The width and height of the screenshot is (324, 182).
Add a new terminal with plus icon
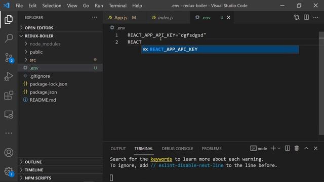pos(273,148)
